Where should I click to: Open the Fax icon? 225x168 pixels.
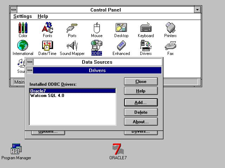[x=170, y=46]
